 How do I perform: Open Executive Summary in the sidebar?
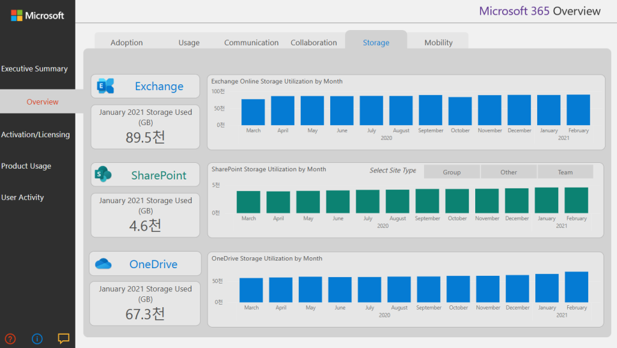pyautogui.click(x=34, y=68)
